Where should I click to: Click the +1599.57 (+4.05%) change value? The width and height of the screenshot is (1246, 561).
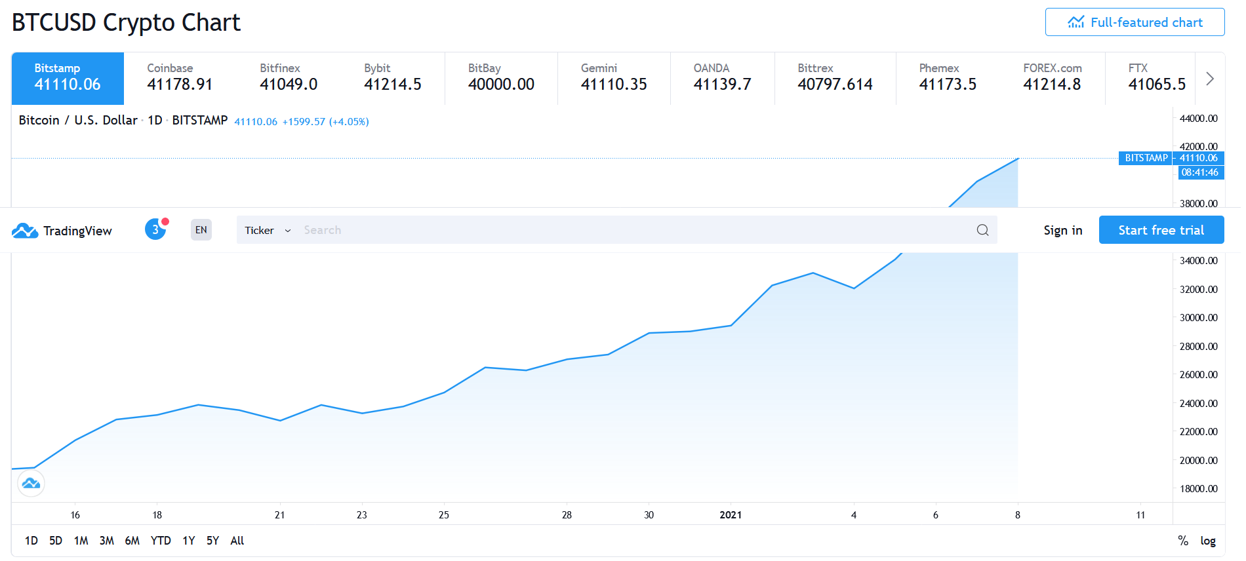click(326, 122)
